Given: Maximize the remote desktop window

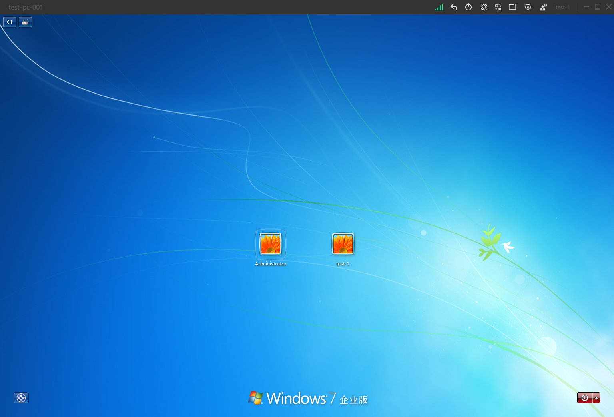Looking at the screenshot, I should [x=598, y=7].
